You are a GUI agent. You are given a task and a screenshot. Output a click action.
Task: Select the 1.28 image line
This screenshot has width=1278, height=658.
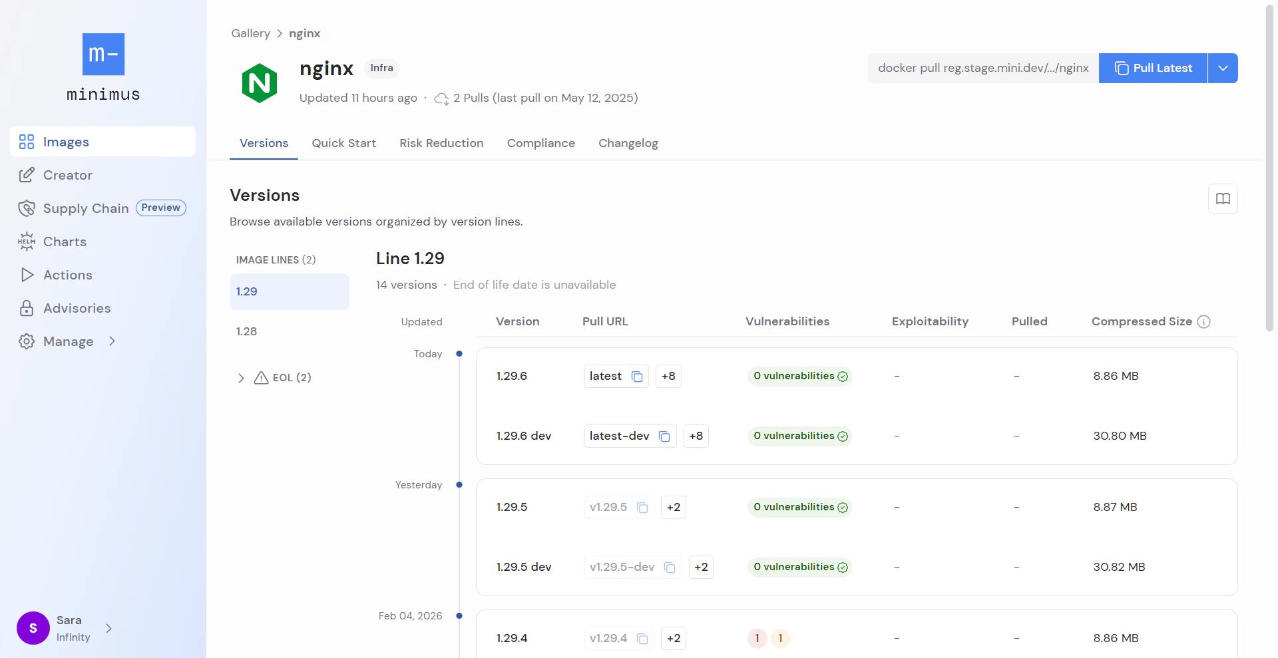coord(247,331)
